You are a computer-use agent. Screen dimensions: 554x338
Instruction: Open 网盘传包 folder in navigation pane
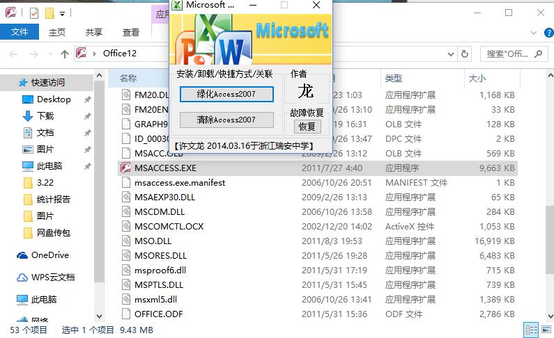pos(54,232)
